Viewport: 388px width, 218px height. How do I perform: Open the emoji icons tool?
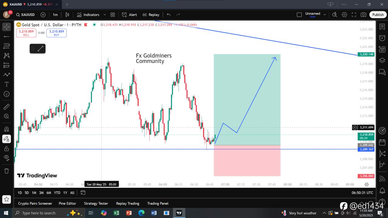tap(7, 94)
